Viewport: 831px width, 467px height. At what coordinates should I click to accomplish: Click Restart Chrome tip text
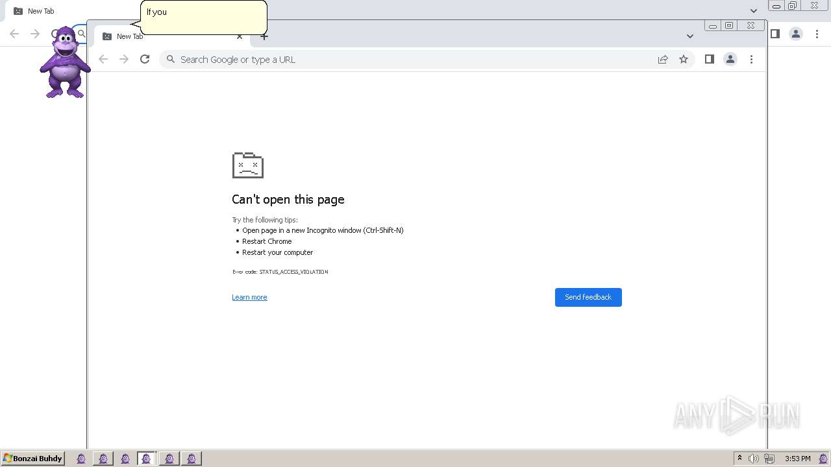267,241
